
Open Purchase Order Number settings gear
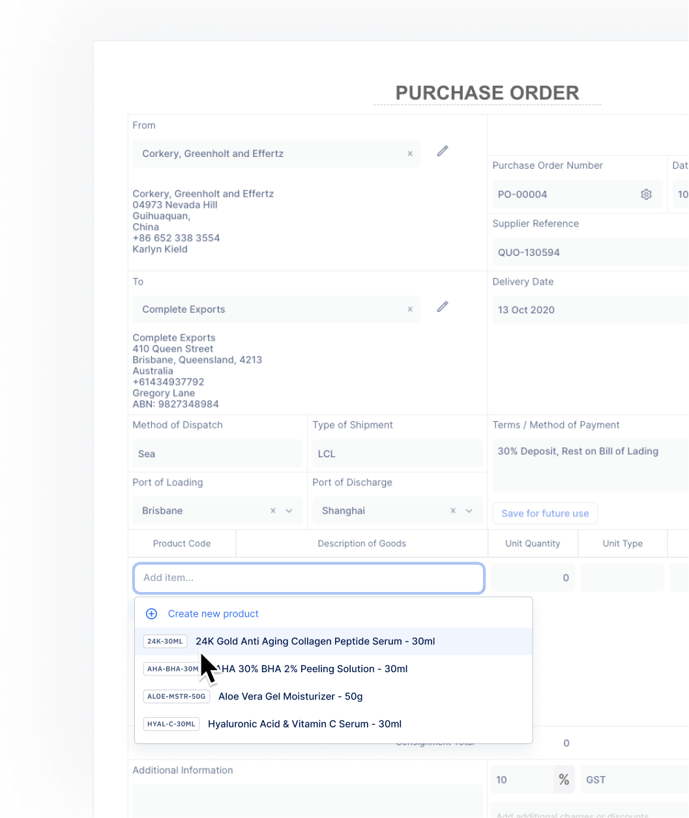(646, 194)
